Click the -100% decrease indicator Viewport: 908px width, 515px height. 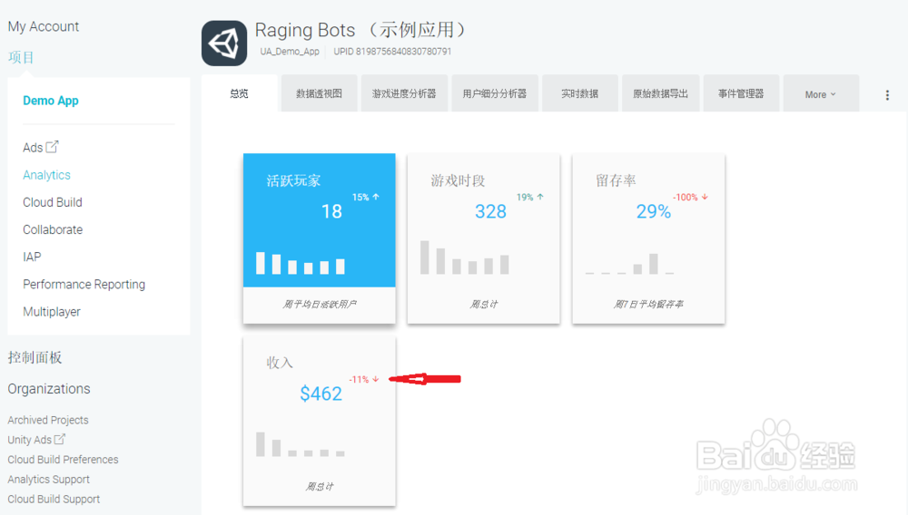[x=690, y=197]
